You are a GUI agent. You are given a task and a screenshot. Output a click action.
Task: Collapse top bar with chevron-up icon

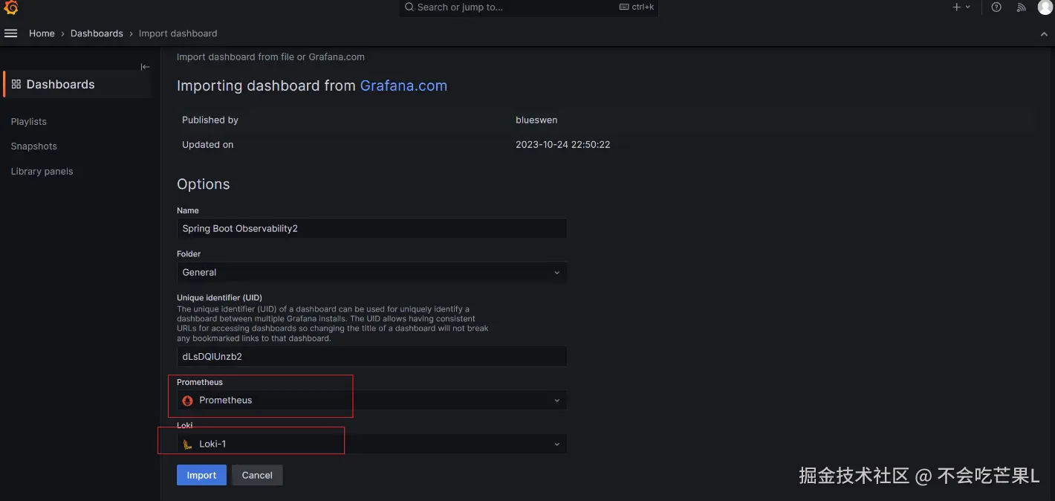point(1044,33)
